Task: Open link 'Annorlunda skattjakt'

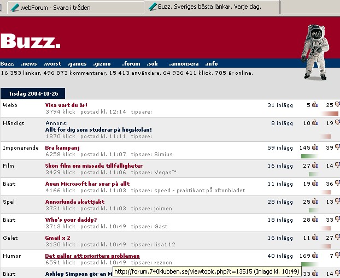Action: (x=75, y=202)
